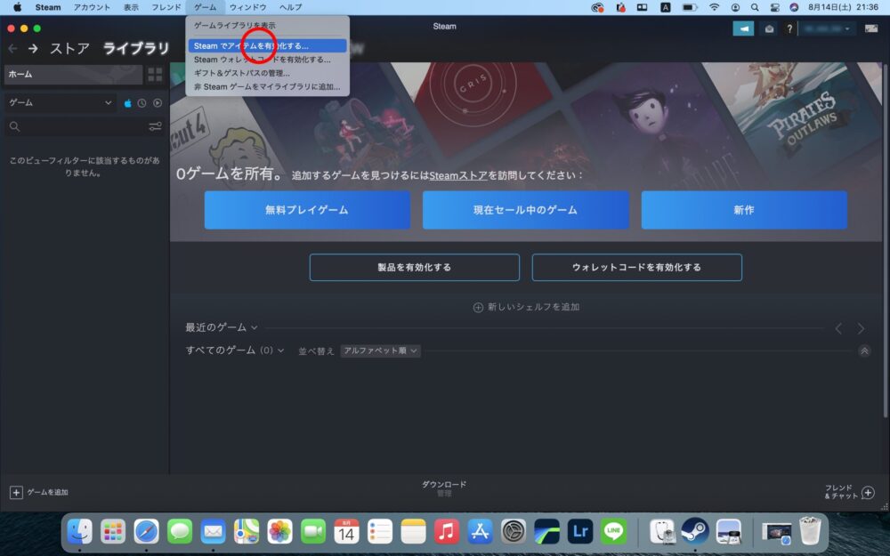This screenshot has width=890, height=556.
Task: Open the blurred account name dropdown
Action: (827, 28)
